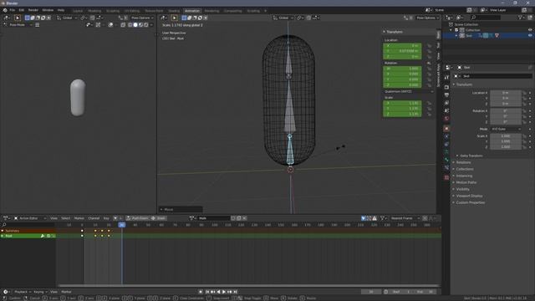Open the View Layer properties tab
This screenshot has height=301, width=535.
click(446, 103)
